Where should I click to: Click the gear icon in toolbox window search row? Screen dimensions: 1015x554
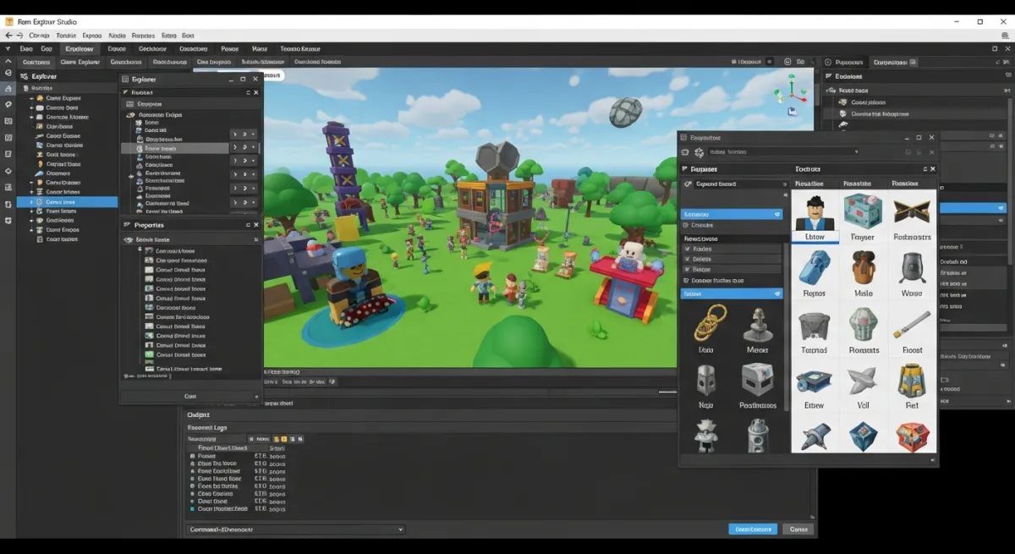pos(699,152)
